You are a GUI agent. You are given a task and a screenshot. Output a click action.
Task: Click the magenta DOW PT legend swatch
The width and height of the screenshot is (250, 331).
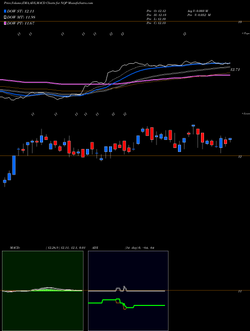tap(5, 23)
